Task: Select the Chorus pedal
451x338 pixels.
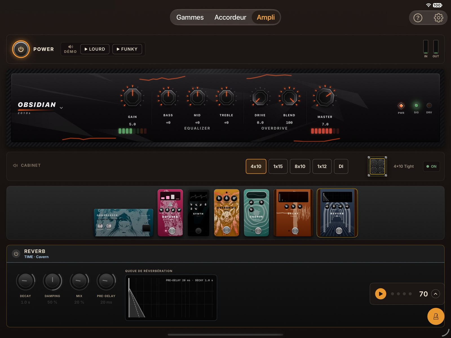Action: tap(256, 213)
